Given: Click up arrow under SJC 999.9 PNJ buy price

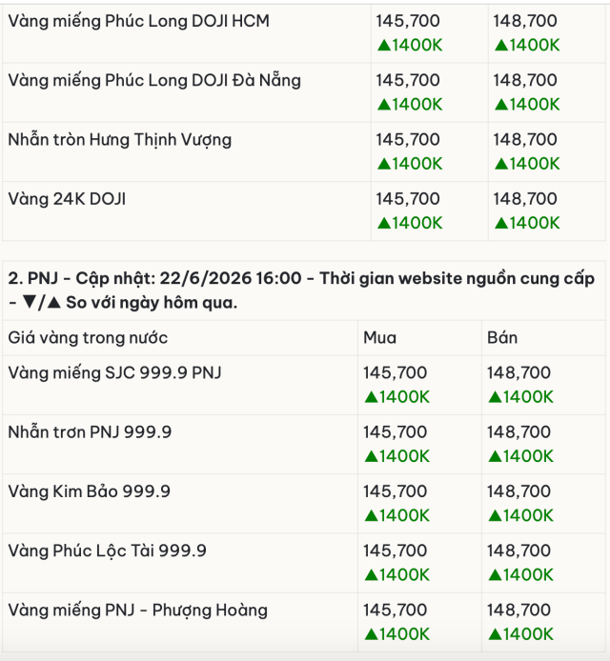Looking at the screenshot, I should point(371,397).
